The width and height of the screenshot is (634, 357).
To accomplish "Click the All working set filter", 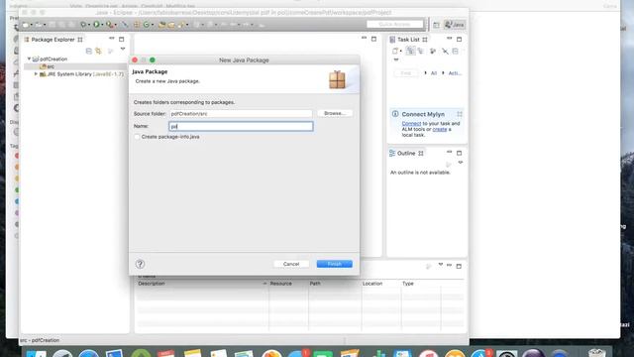I will tap(434, 73).
